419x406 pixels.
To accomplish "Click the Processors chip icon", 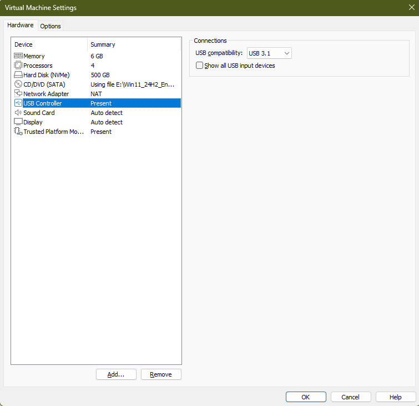I will pyautogui.click(x=18, y=65).
